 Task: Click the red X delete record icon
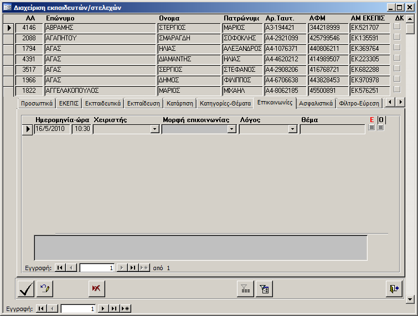[x=96, y=288]
